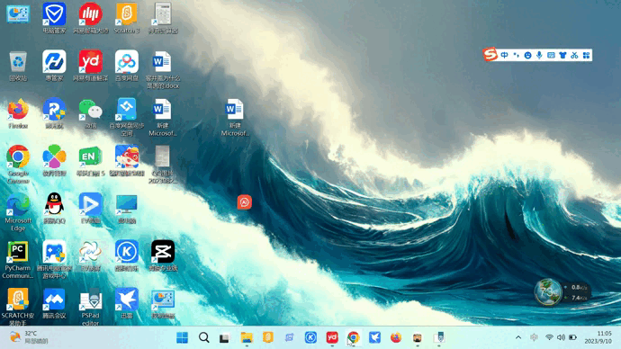Launch PyCharm Community from the desktop

(18, 252)
